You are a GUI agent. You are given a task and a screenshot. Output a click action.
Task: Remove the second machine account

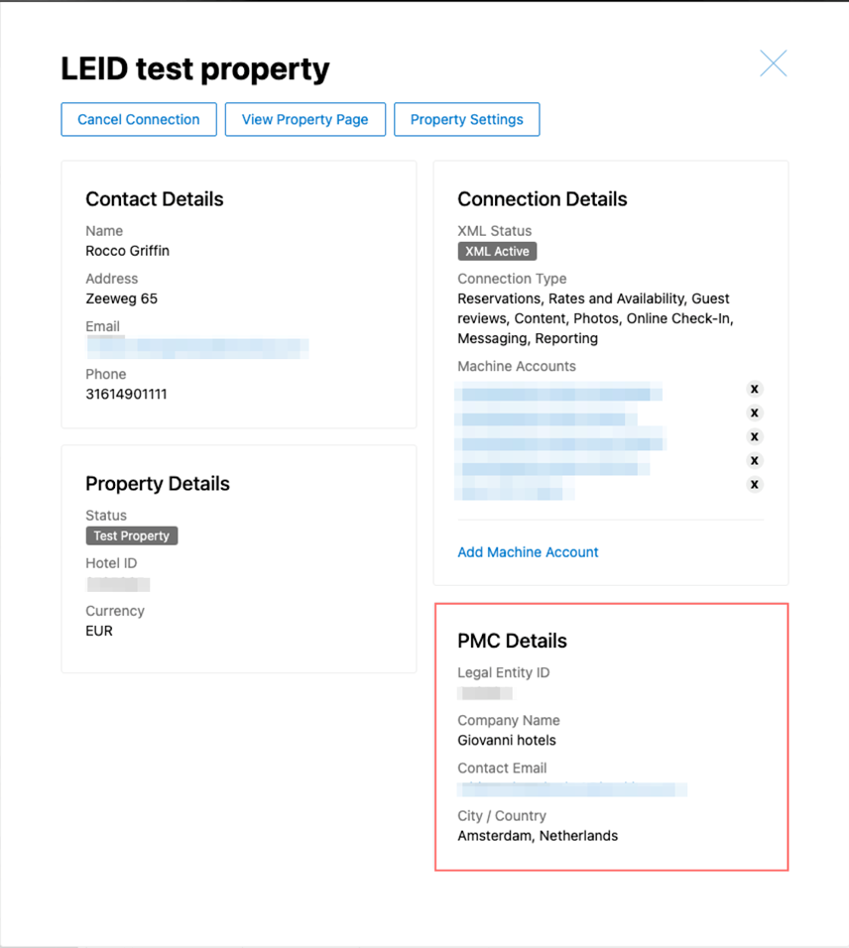click(754, 413)
